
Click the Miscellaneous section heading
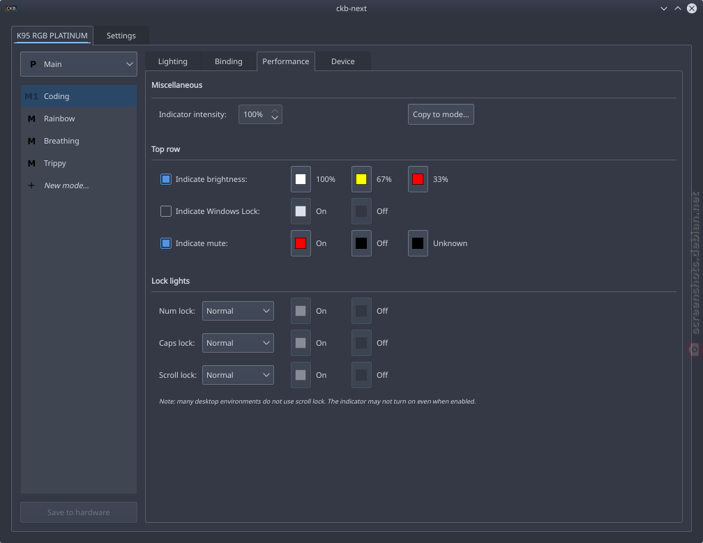176,85
